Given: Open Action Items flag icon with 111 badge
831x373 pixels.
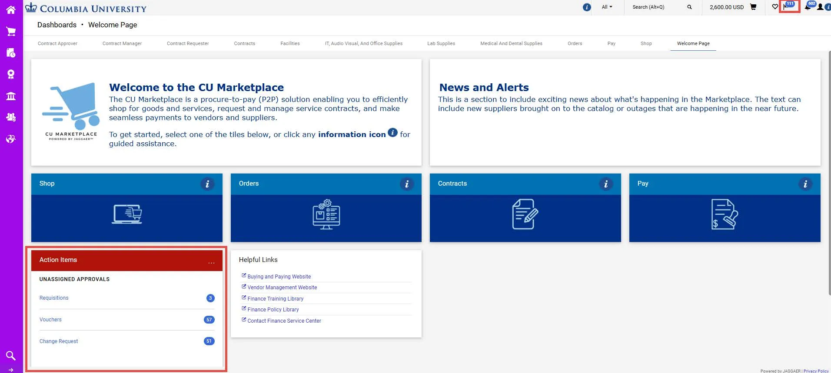Looking at the screenshot, I should 789,6.
